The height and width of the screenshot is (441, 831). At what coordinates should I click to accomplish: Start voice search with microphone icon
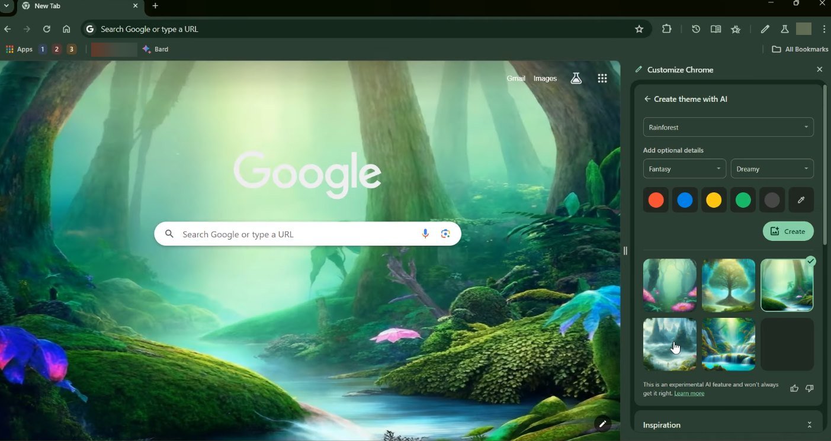[x=425, y=234]
